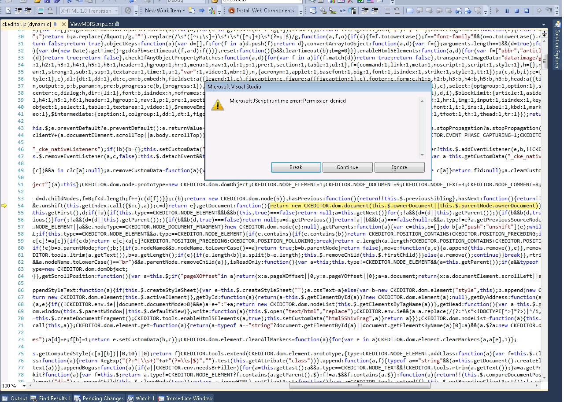The image size is (564, 402).
Task: Toggle word wrap in the text editor toolbar
Action: 352,11
